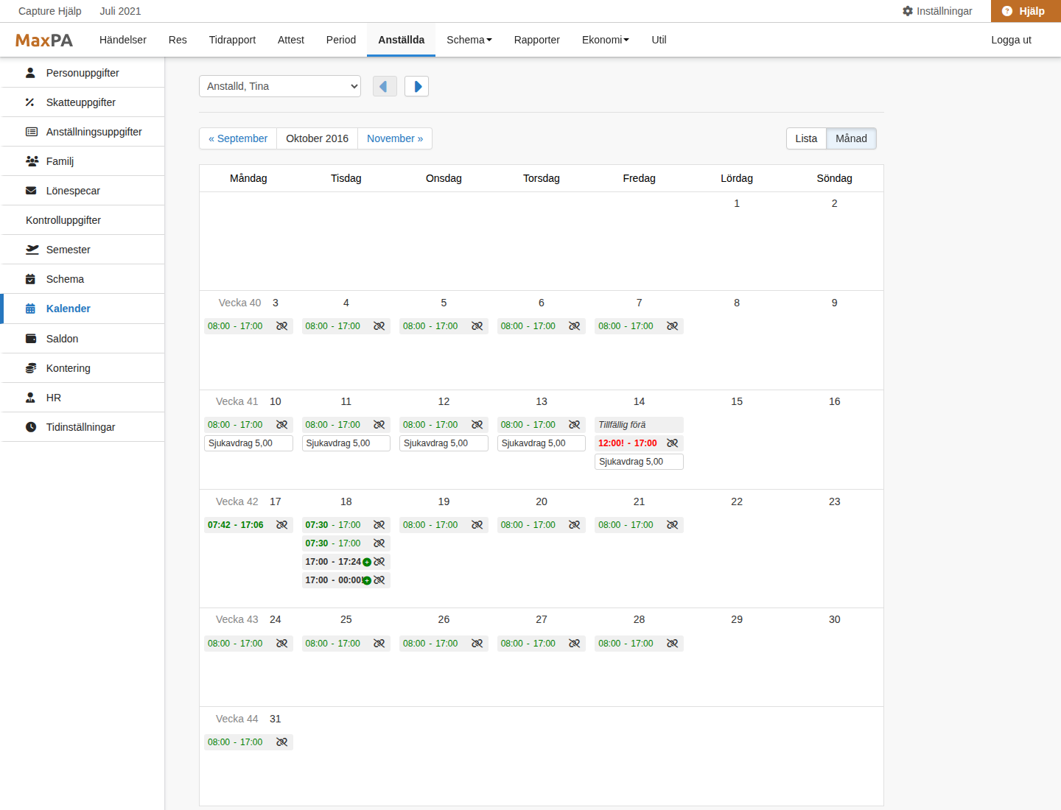Click unlinked icon on 12:00! - 17:00 entry

coord(672,443)
